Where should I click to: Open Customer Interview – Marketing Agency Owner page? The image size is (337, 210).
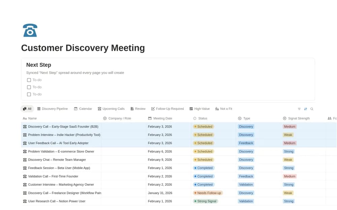pyautogui.click(x=61, y=185)
